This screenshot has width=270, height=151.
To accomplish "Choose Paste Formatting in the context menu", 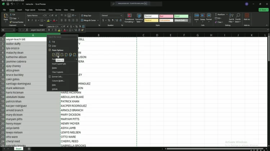I will point(71,55).
